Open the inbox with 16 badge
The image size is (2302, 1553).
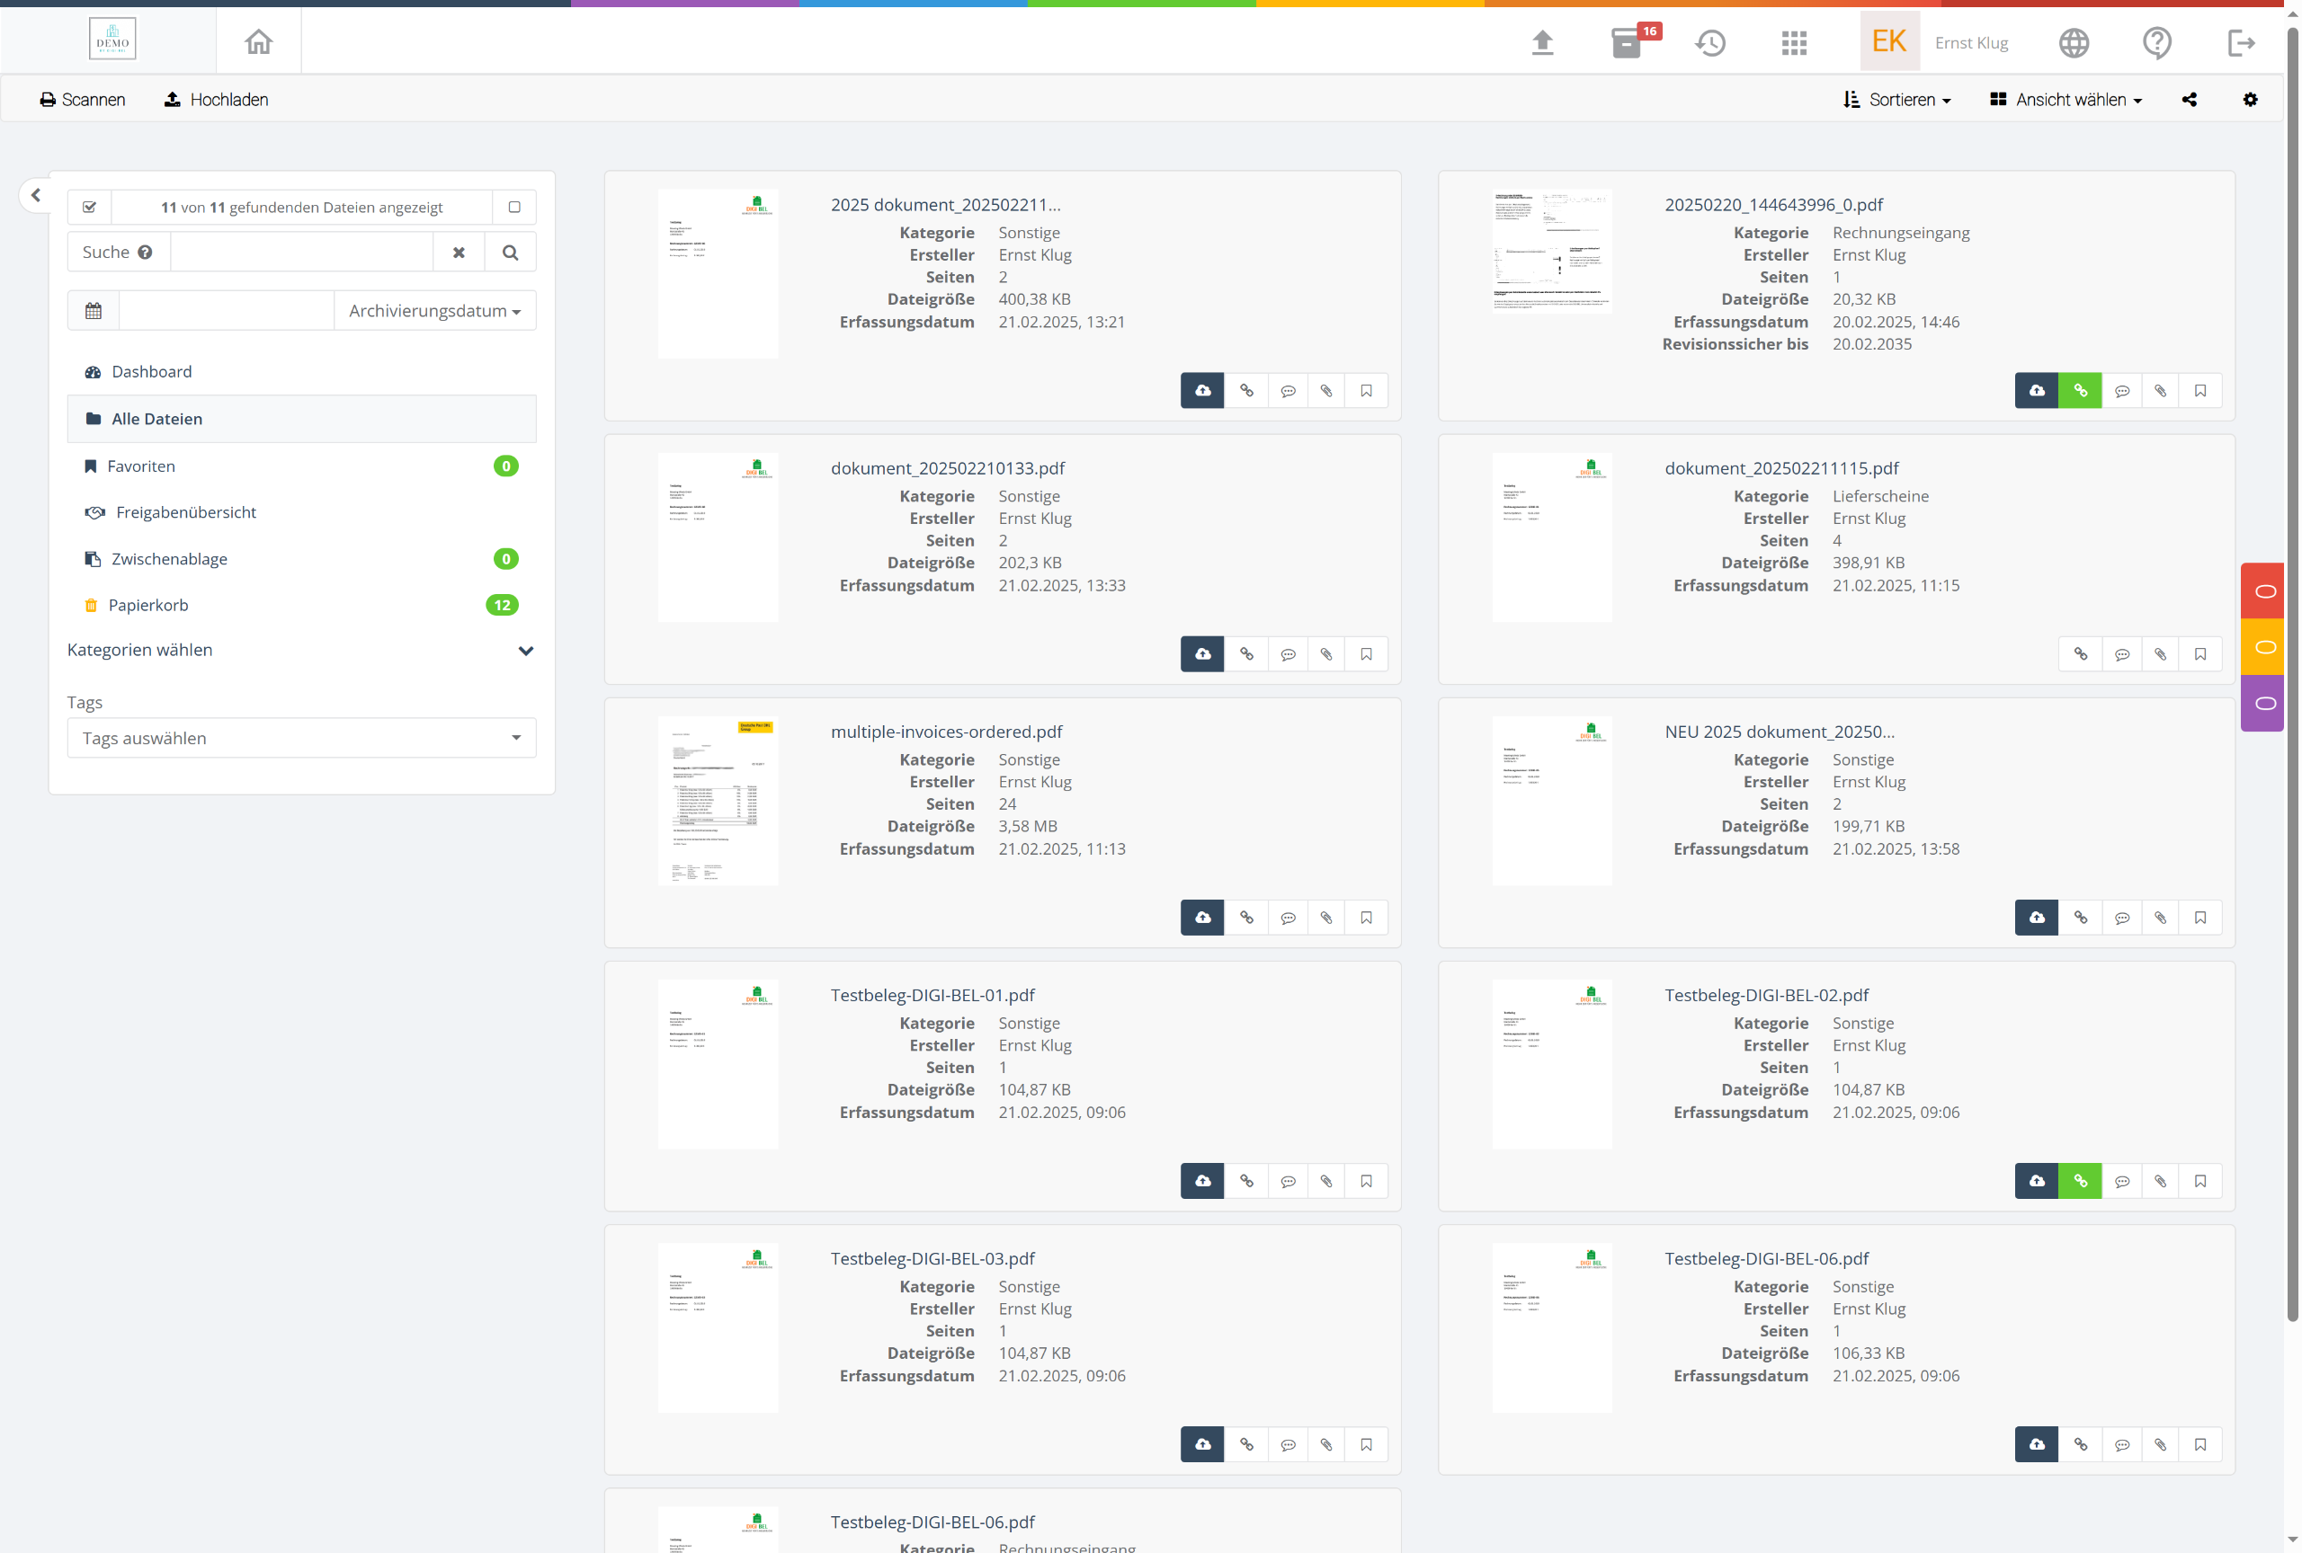(1628, 42)
